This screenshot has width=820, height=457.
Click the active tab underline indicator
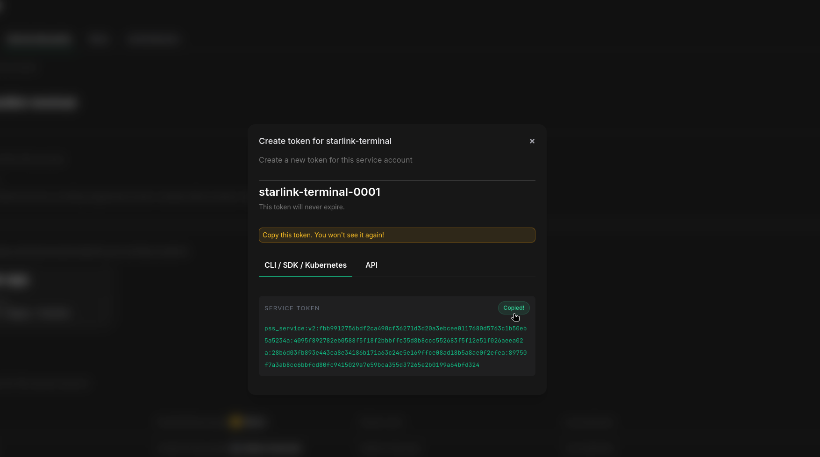(305, 277)
